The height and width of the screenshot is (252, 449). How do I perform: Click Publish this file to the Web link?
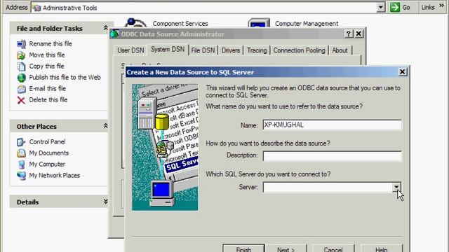(x=65, y=77)
